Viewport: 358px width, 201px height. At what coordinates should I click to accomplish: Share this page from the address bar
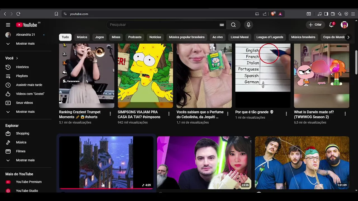point(265,14)
